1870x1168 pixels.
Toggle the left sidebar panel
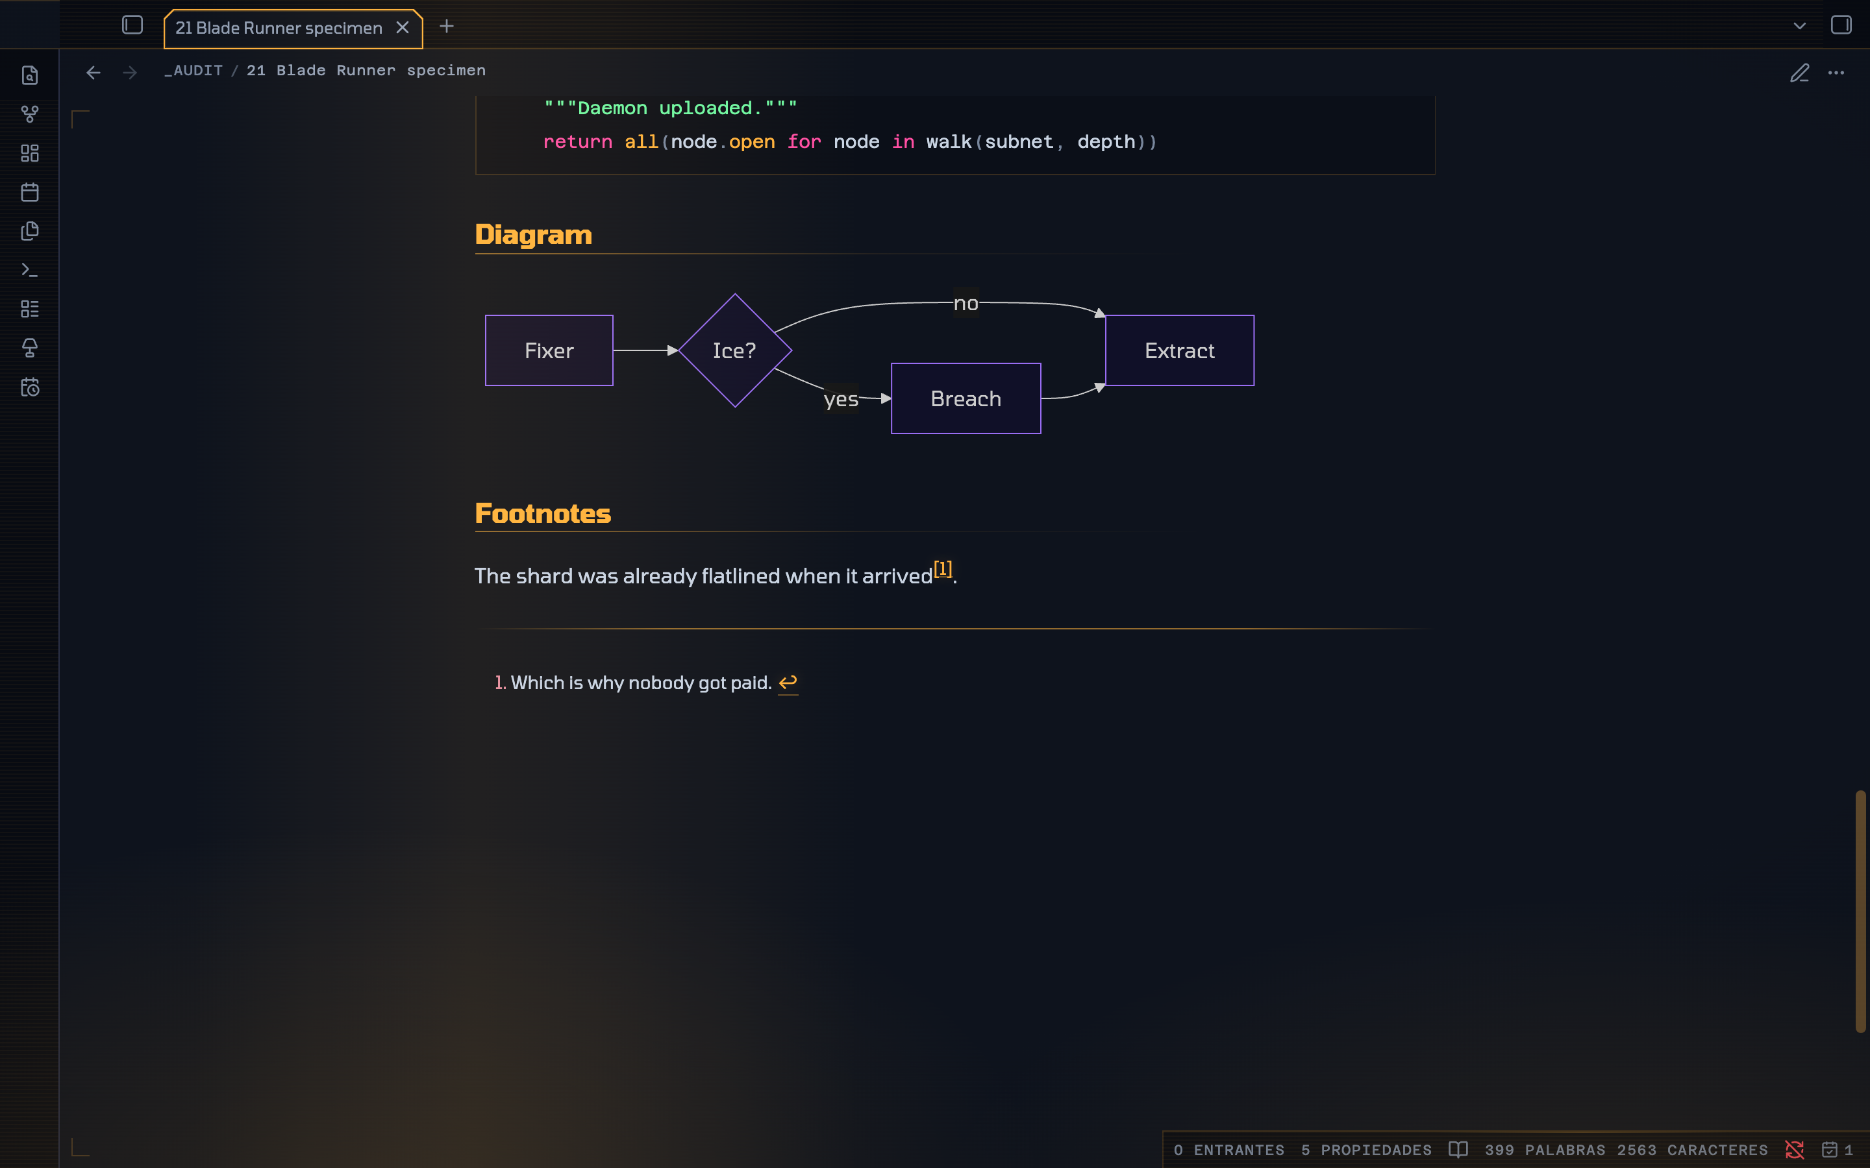click(x=132, y=25)
